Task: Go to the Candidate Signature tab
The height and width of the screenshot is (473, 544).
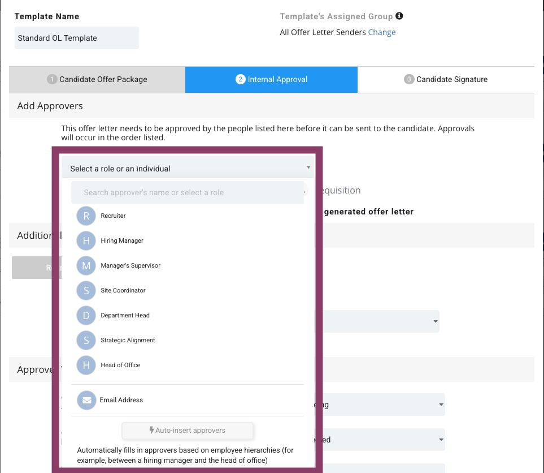Action: [446, 80]
